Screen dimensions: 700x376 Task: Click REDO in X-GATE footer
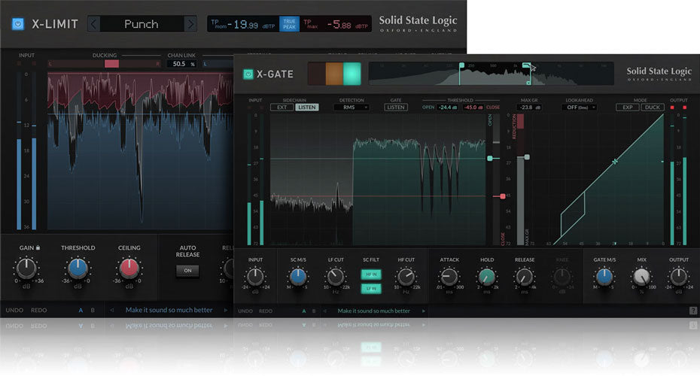[266, 311]
